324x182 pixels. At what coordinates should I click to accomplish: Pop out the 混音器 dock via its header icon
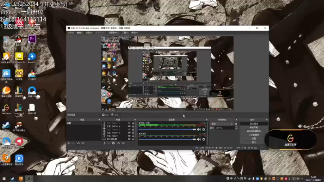tap(207, 120)
